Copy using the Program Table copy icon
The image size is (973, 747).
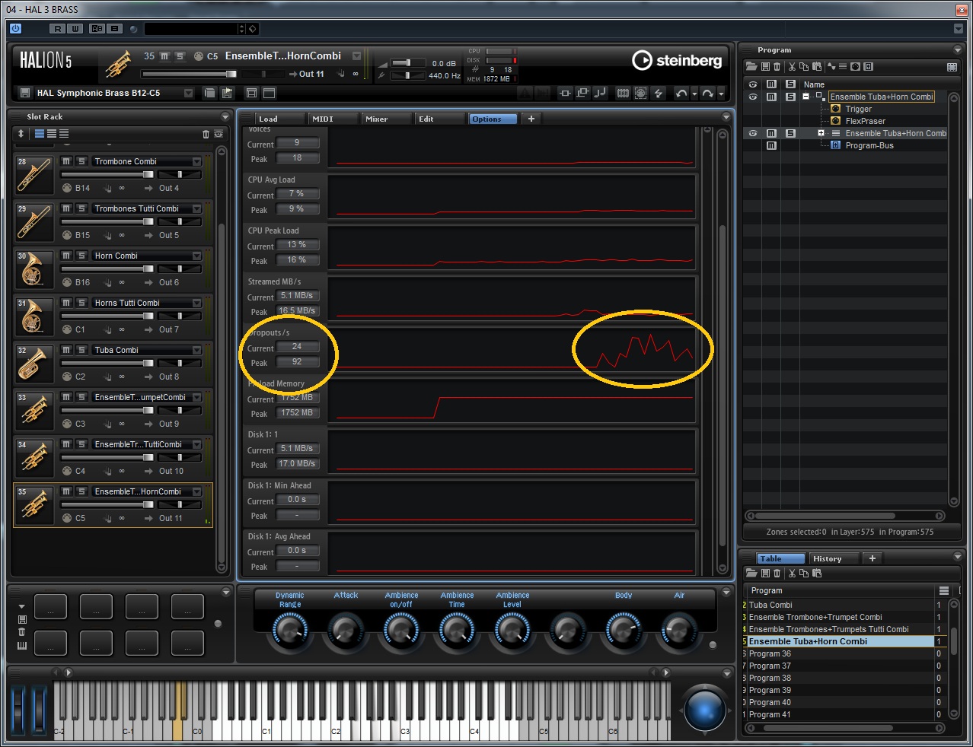click(x=804, y=573)
